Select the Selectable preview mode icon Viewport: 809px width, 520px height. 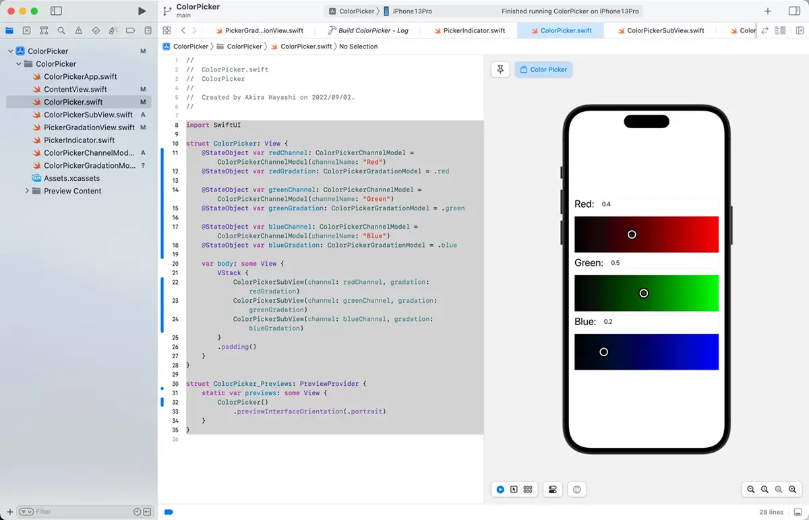514,490
